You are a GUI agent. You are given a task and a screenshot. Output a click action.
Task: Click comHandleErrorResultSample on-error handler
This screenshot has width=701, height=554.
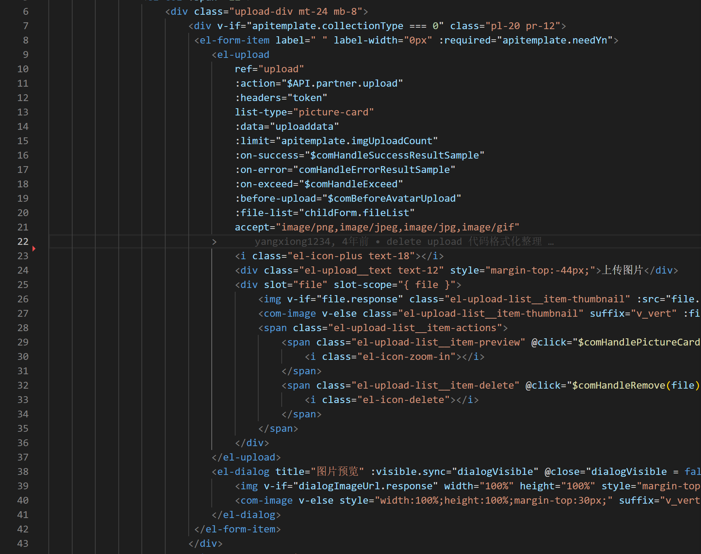[374, 170]
